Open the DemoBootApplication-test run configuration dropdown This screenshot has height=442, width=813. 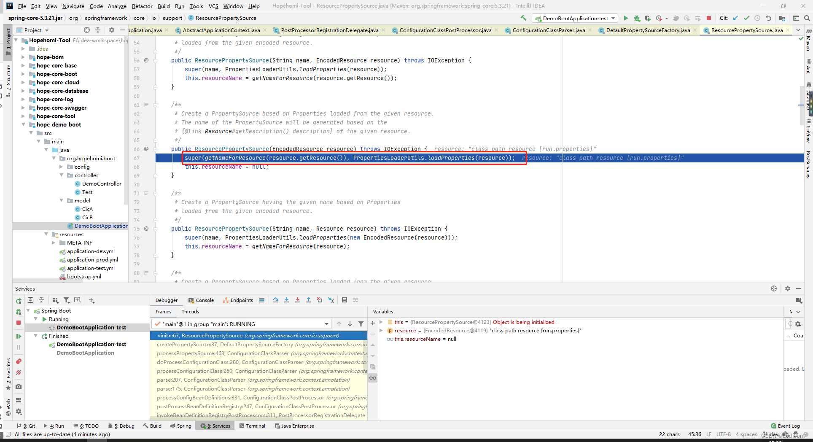tap(576, 18)
